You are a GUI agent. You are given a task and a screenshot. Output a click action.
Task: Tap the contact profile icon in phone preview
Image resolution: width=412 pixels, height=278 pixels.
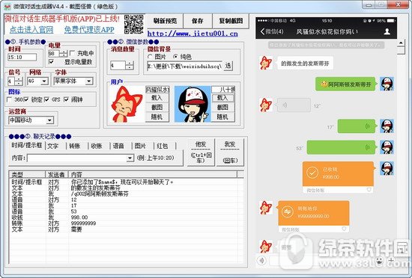coord(387,31)
